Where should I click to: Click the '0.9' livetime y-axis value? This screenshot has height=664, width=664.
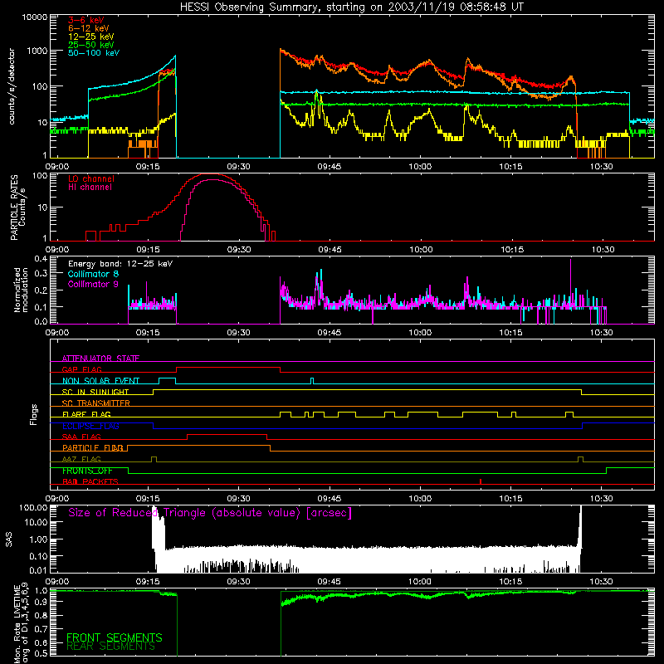click(41, 601)
